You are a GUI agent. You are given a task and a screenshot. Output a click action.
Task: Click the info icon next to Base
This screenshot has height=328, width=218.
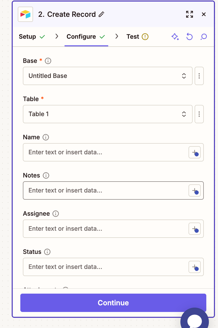coord(48,61)
